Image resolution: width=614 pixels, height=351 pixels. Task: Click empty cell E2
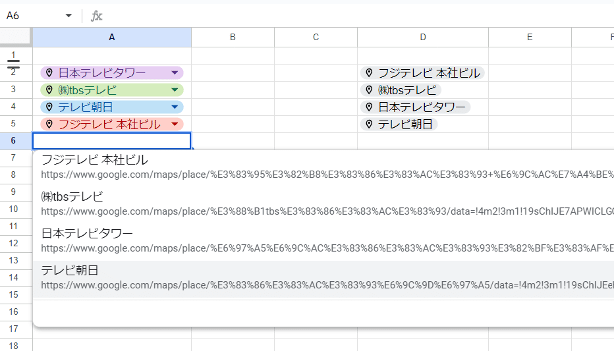pos(530,73)
